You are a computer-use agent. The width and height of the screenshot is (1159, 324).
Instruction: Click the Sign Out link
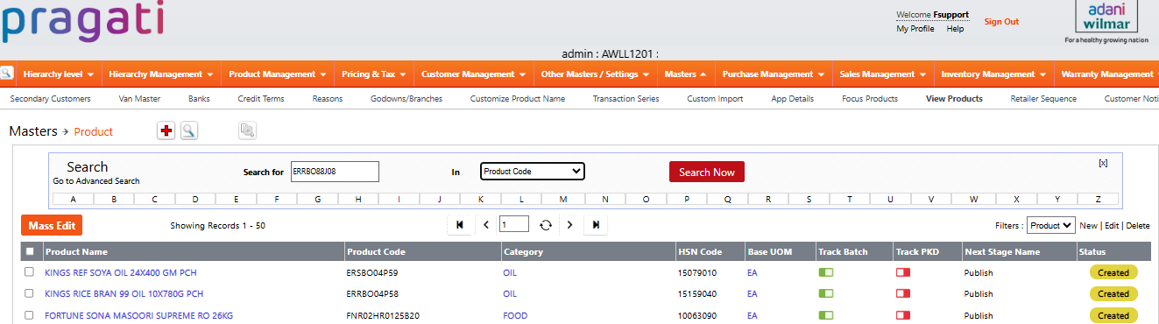point(1001,22)
